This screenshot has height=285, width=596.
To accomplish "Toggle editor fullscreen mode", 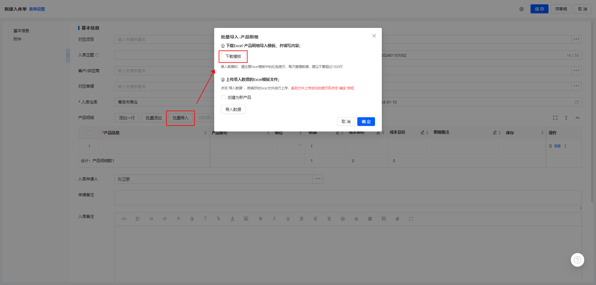I will point(411,219).
